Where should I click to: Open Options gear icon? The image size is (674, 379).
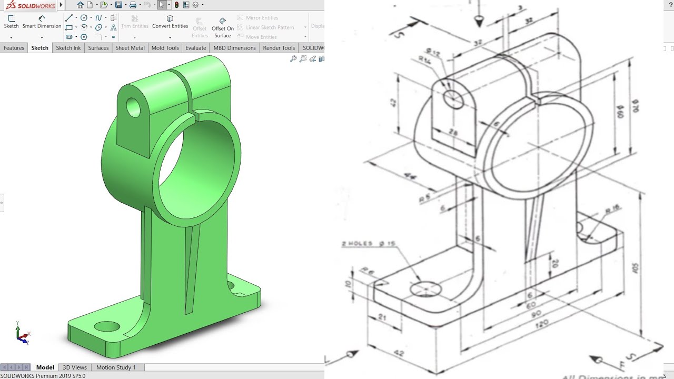click(195, 5)
